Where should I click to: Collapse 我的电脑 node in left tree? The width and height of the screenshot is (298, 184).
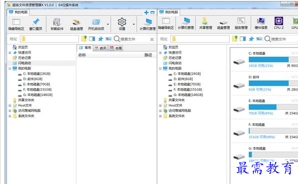[10, 68]
